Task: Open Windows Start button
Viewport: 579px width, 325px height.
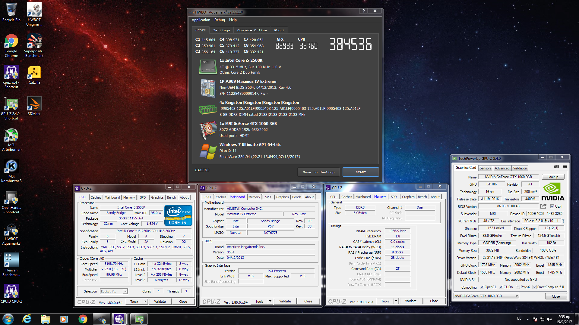Action: point(8,319)
